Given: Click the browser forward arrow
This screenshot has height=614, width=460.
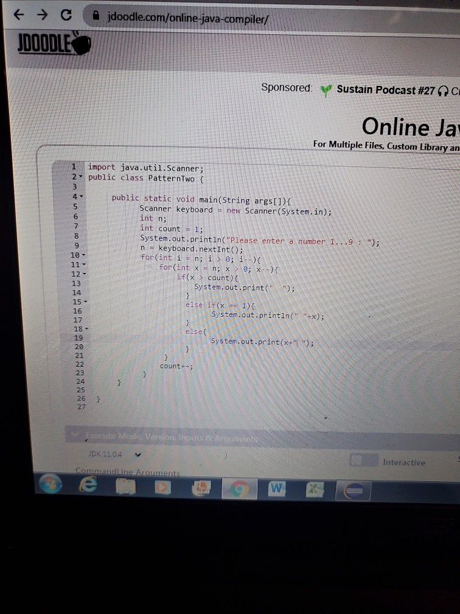Looking at the screenshot, I should (42, 15).
